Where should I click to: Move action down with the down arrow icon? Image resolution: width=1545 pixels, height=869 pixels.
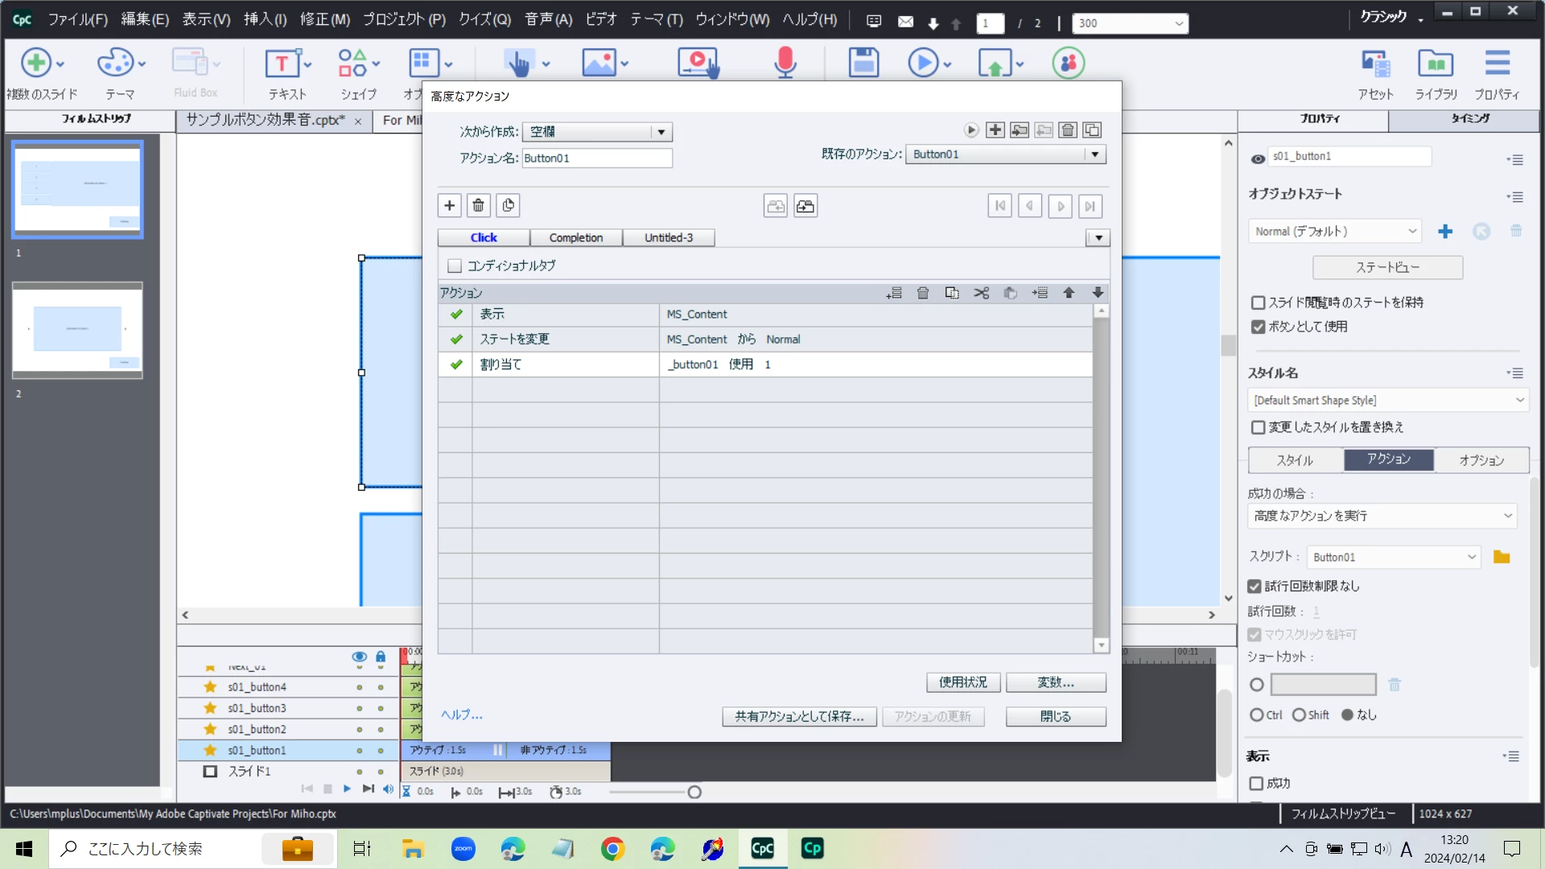click(1098, 293)
